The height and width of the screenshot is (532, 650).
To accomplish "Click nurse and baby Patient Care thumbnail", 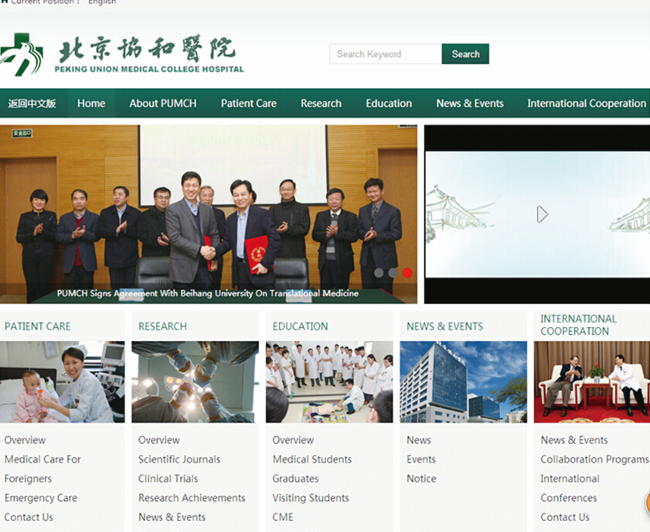I will (x=62, y=382).
